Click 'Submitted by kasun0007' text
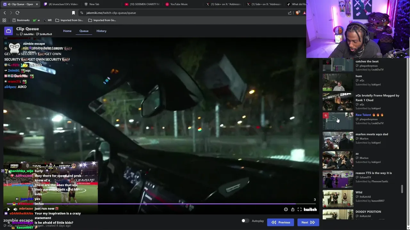410x230 pixels. 370,201
